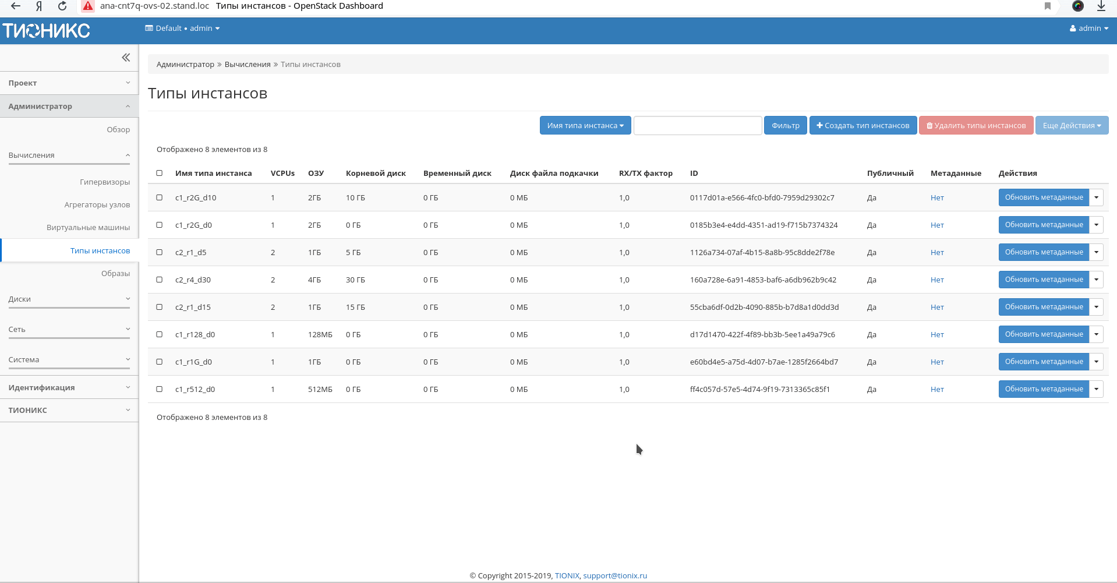Viewport: 1117px width, 583px height.
Task: Check the box for c1_r2G_d10
Action: click(160, 197)
